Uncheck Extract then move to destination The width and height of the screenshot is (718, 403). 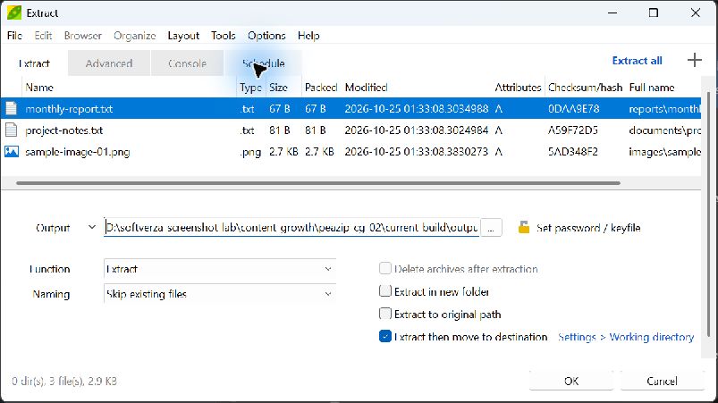click(385, 336)
